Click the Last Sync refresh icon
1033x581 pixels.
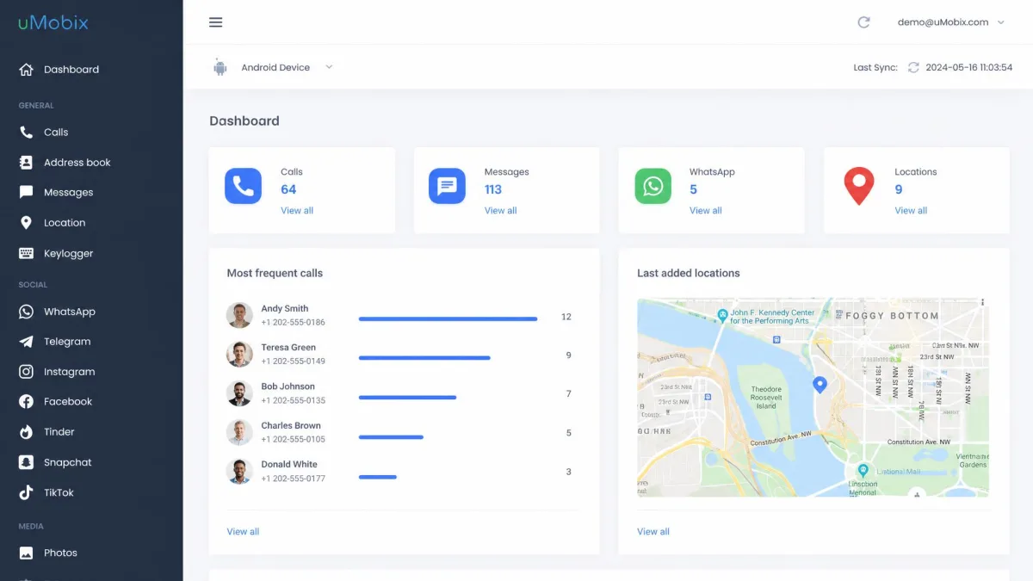click(913, 67)
